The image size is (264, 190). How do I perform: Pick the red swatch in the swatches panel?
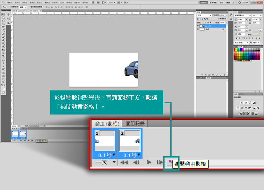pyautogui.click(x=235, y=50)
